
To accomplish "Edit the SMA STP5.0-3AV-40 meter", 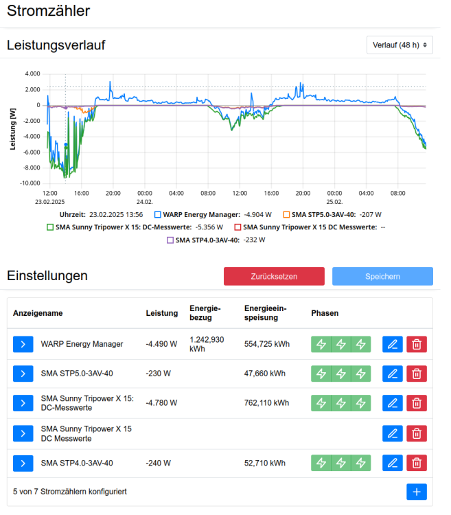I will [x=393, y=374].
